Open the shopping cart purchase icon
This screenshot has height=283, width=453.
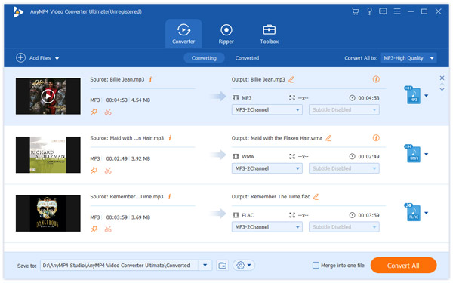(x=355, y=11)
